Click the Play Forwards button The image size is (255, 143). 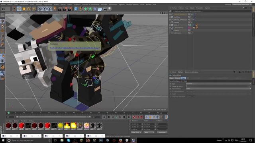tap(116, 117)
